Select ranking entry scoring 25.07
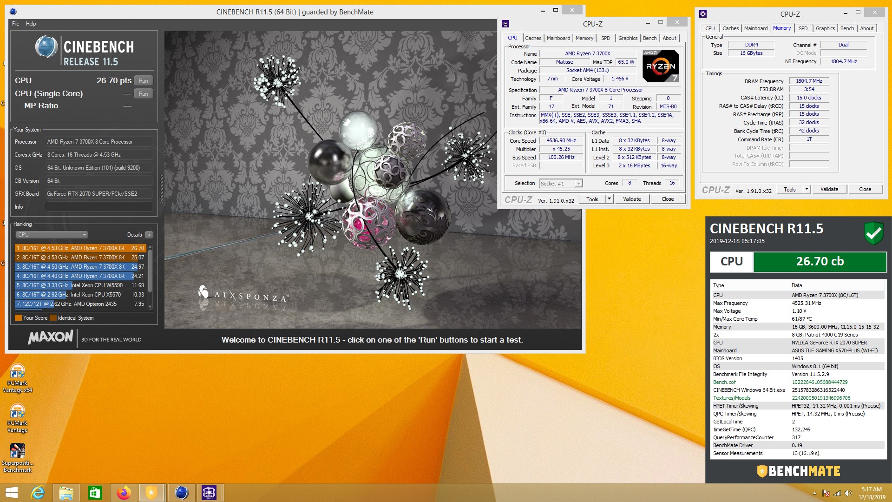Screen dimensions: 892x502 pos(80,258)
